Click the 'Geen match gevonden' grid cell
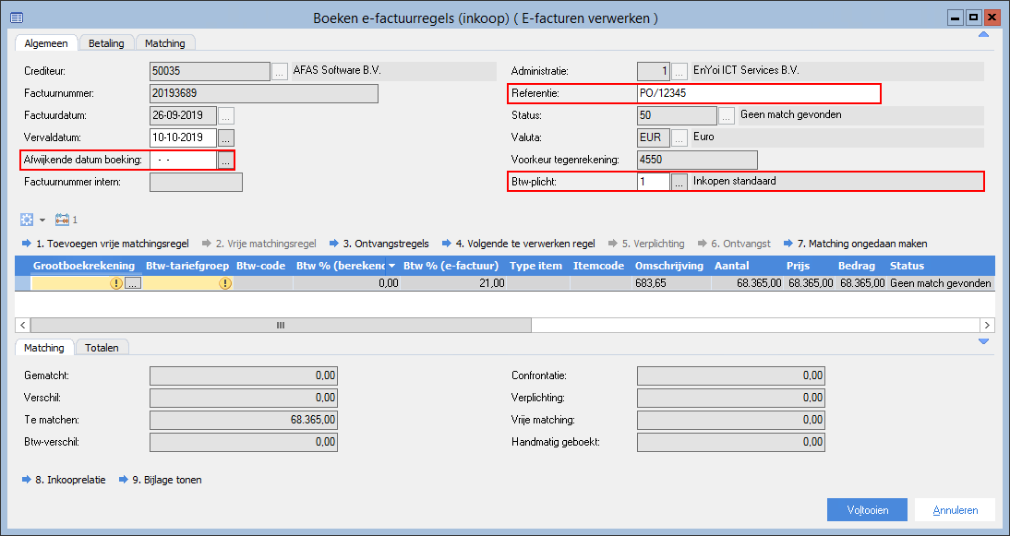The image size is (1010, 536). 941,283
